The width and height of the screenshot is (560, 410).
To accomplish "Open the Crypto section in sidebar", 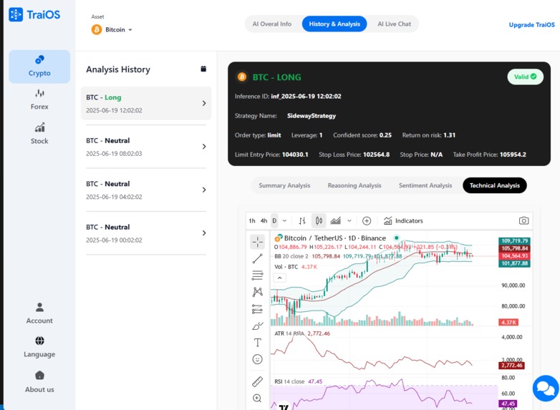I will pos(39,67).
